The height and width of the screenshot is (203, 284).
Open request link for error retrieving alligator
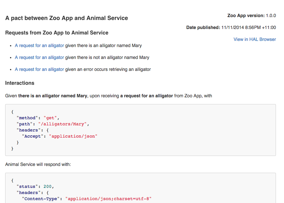[x=39, y=69]
